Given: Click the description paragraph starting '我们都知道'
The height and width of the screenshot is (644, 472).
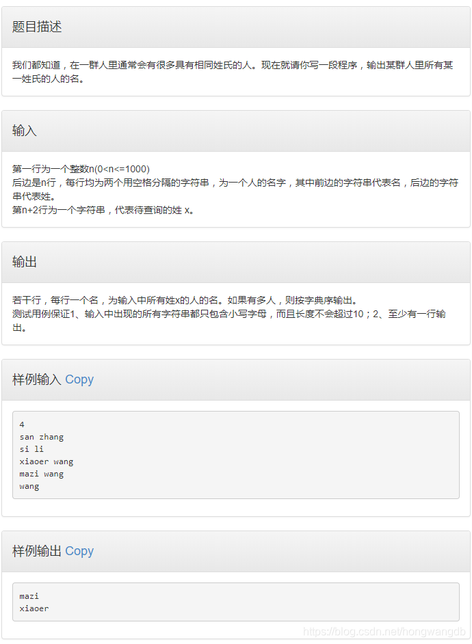Looking at the screenshot, I should [x=233, y=72].
